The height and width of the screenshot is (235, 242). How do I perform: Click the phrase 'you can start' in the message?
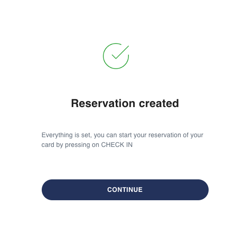click(x=113, y=135)
